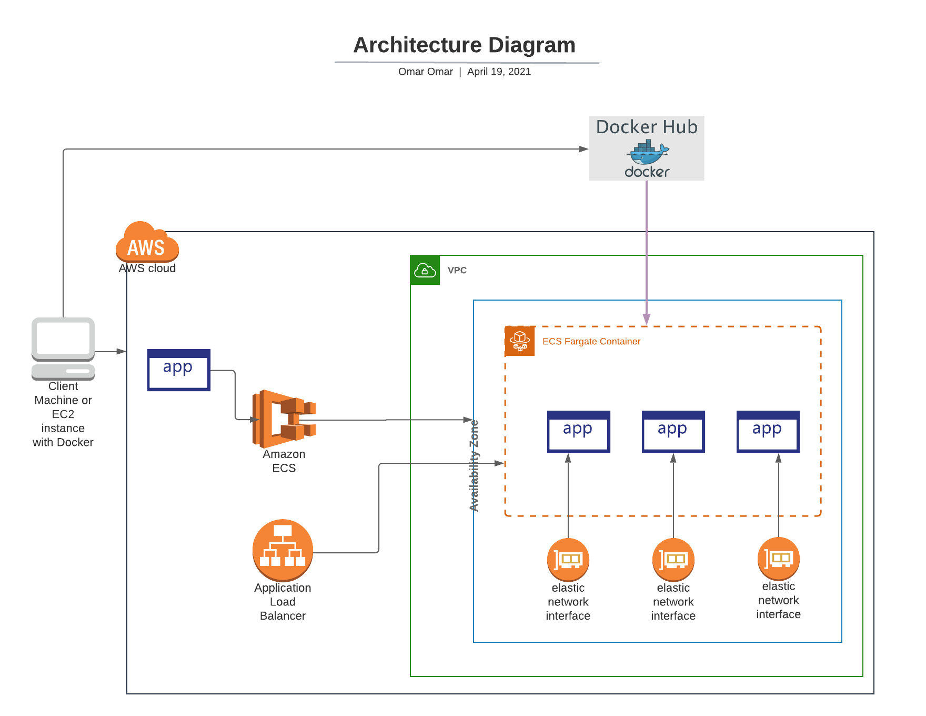Screen dimensions: 926x716
Task: Select the Application Load Balancer icon
Action: 283,549
